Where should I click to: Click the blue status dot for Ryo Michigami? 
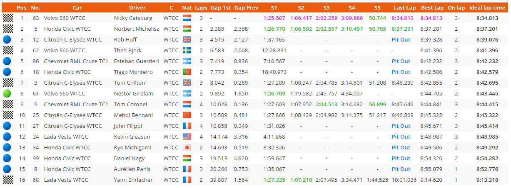7,147
